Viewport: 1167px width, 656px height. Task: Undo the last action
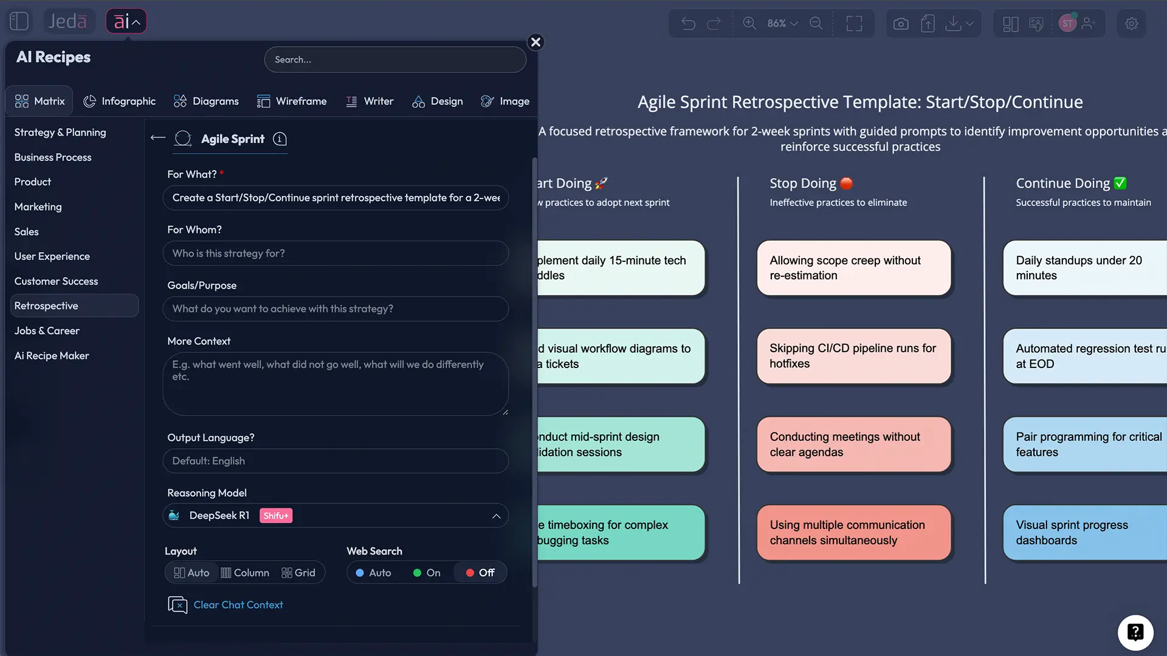688,23
